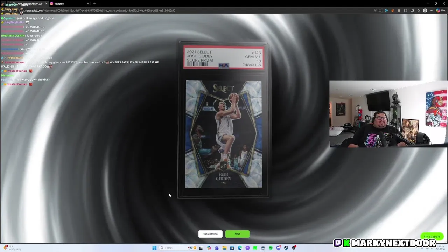Click the orange extension icon in Edge toolbar
This screenshot has height=252, width=448.
click(393, 10)
